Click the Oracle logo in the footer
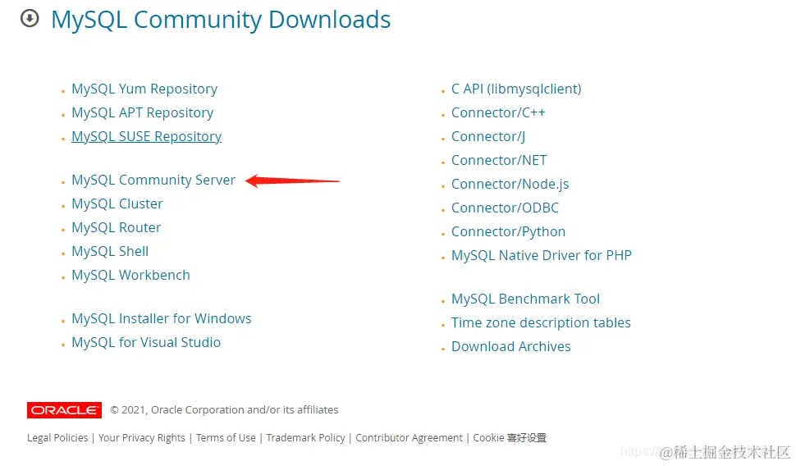 (65, 409)
